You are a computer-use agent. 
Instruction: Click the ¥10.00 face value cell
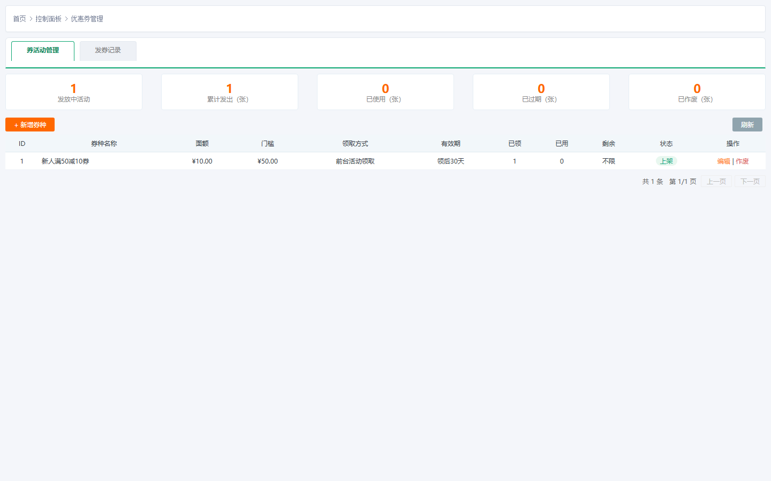click(202, 161)
